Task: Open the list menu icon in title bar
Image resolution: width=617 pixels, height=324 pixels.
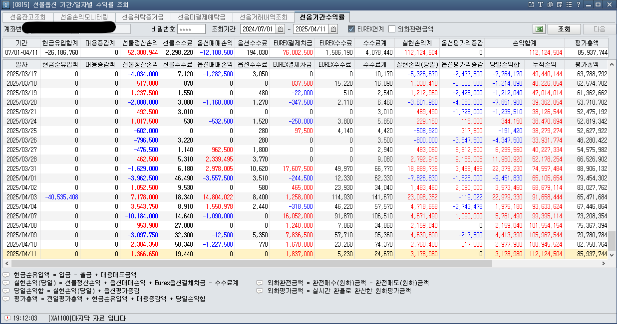Action: click(x=569, y=4)
